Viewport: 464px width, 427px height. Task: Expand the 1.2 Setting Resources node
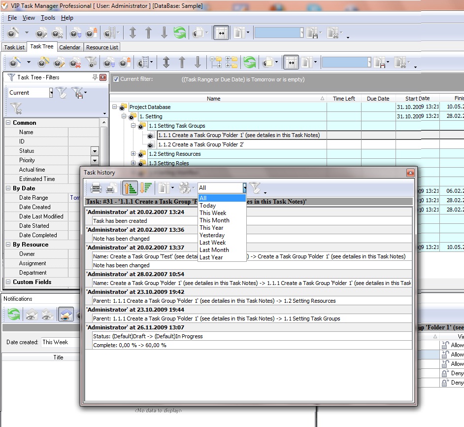[x=133, y=154]
